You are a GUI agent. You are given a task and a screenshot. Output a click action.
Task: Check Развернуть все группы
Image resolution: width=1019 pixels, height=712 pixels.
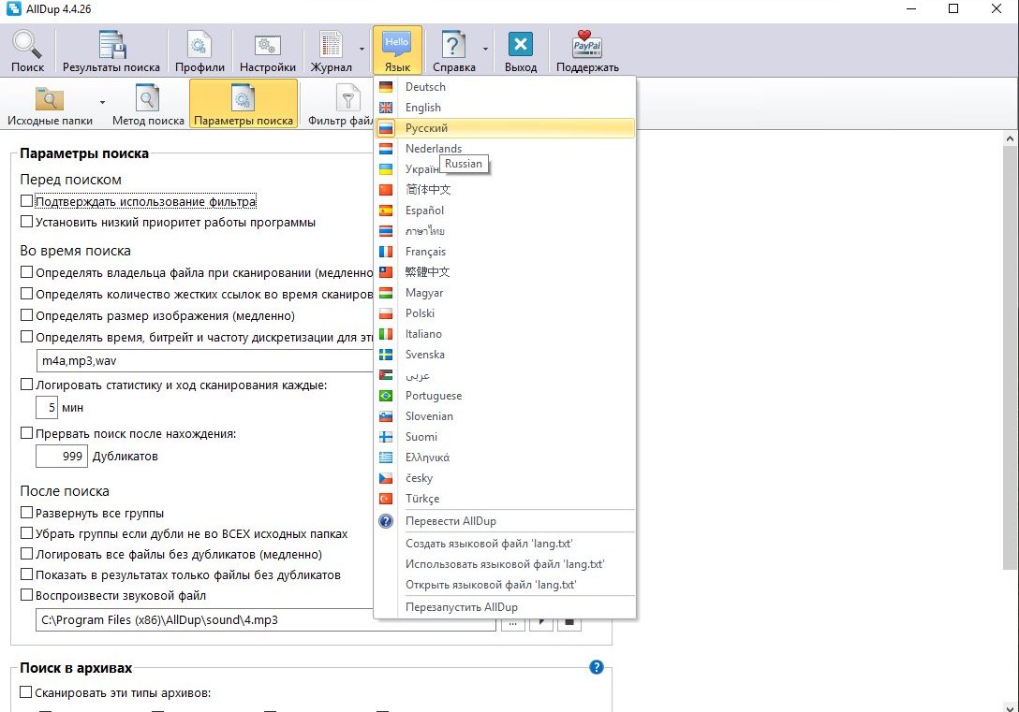26,513
